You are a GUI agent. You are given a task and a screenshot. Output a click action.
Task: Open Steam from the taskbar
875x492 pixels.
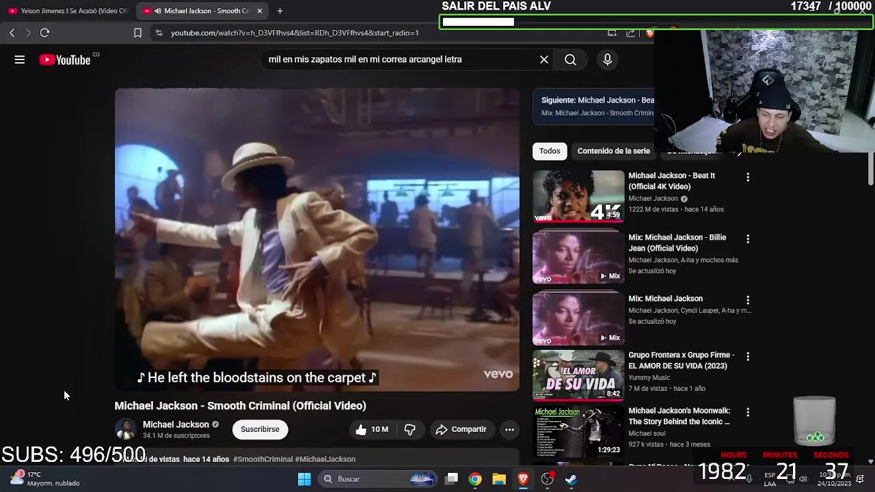[571, 479]
